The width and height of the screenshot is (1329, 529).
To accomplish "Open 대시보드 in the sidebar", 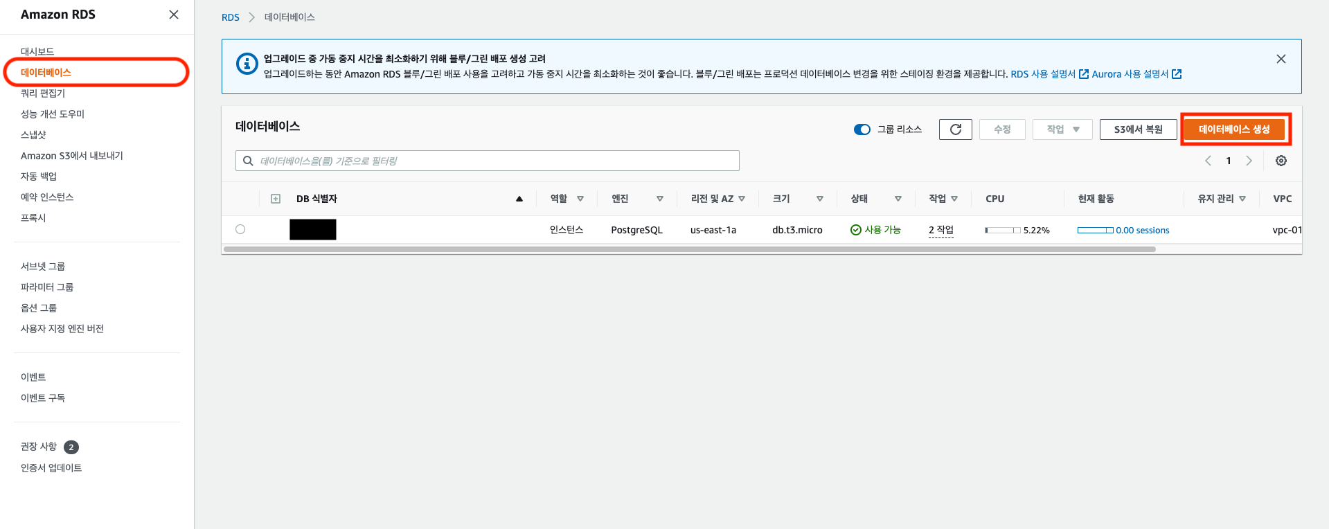I will pyautogui.click(x=37, y=51).
